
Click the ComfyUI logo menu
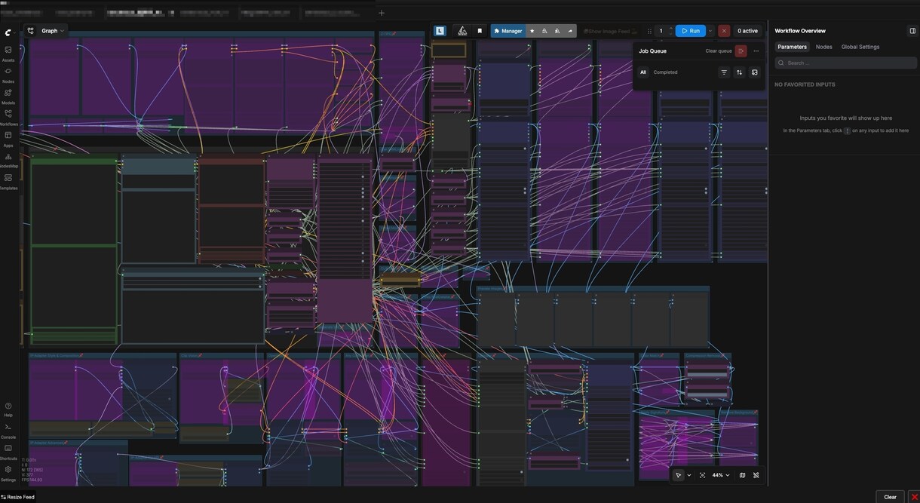[8, 32]
